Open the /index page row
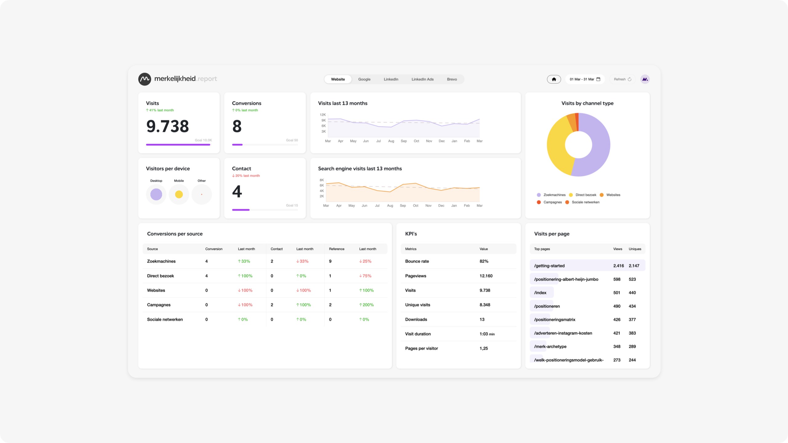Image resolution: width=788 pixels, height=443 pixels. (587, 293)
